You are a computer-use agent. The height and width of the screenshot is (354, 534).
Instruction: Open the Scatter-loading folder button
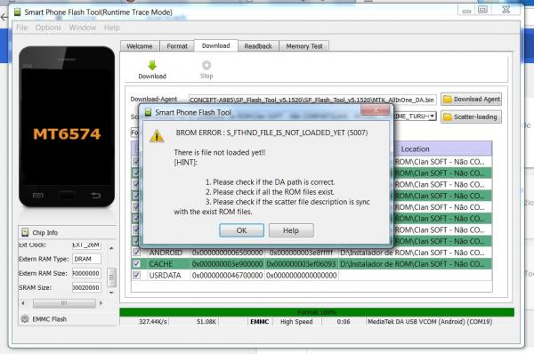point(471,117)
